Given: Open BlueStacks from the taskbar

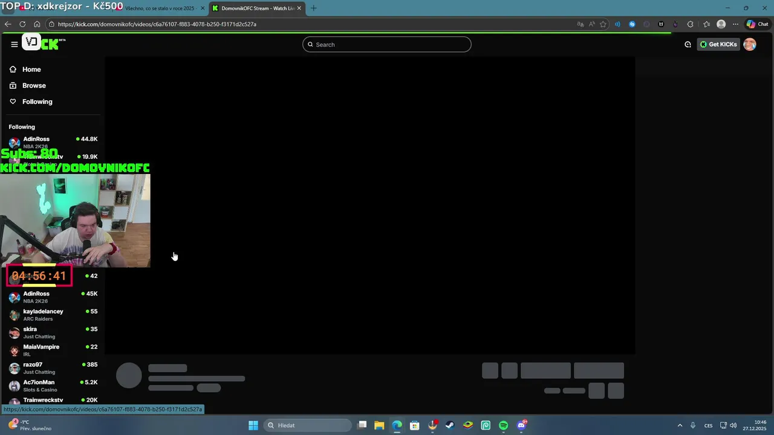Looking at the screenshot, I should [468, 425].
